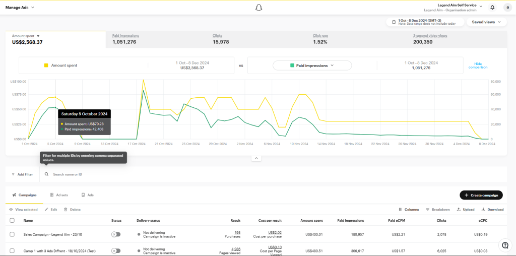Click the Create campaign button
Image resolution: width=516 pixels, height=256 pixels.
tap(481, 195)
